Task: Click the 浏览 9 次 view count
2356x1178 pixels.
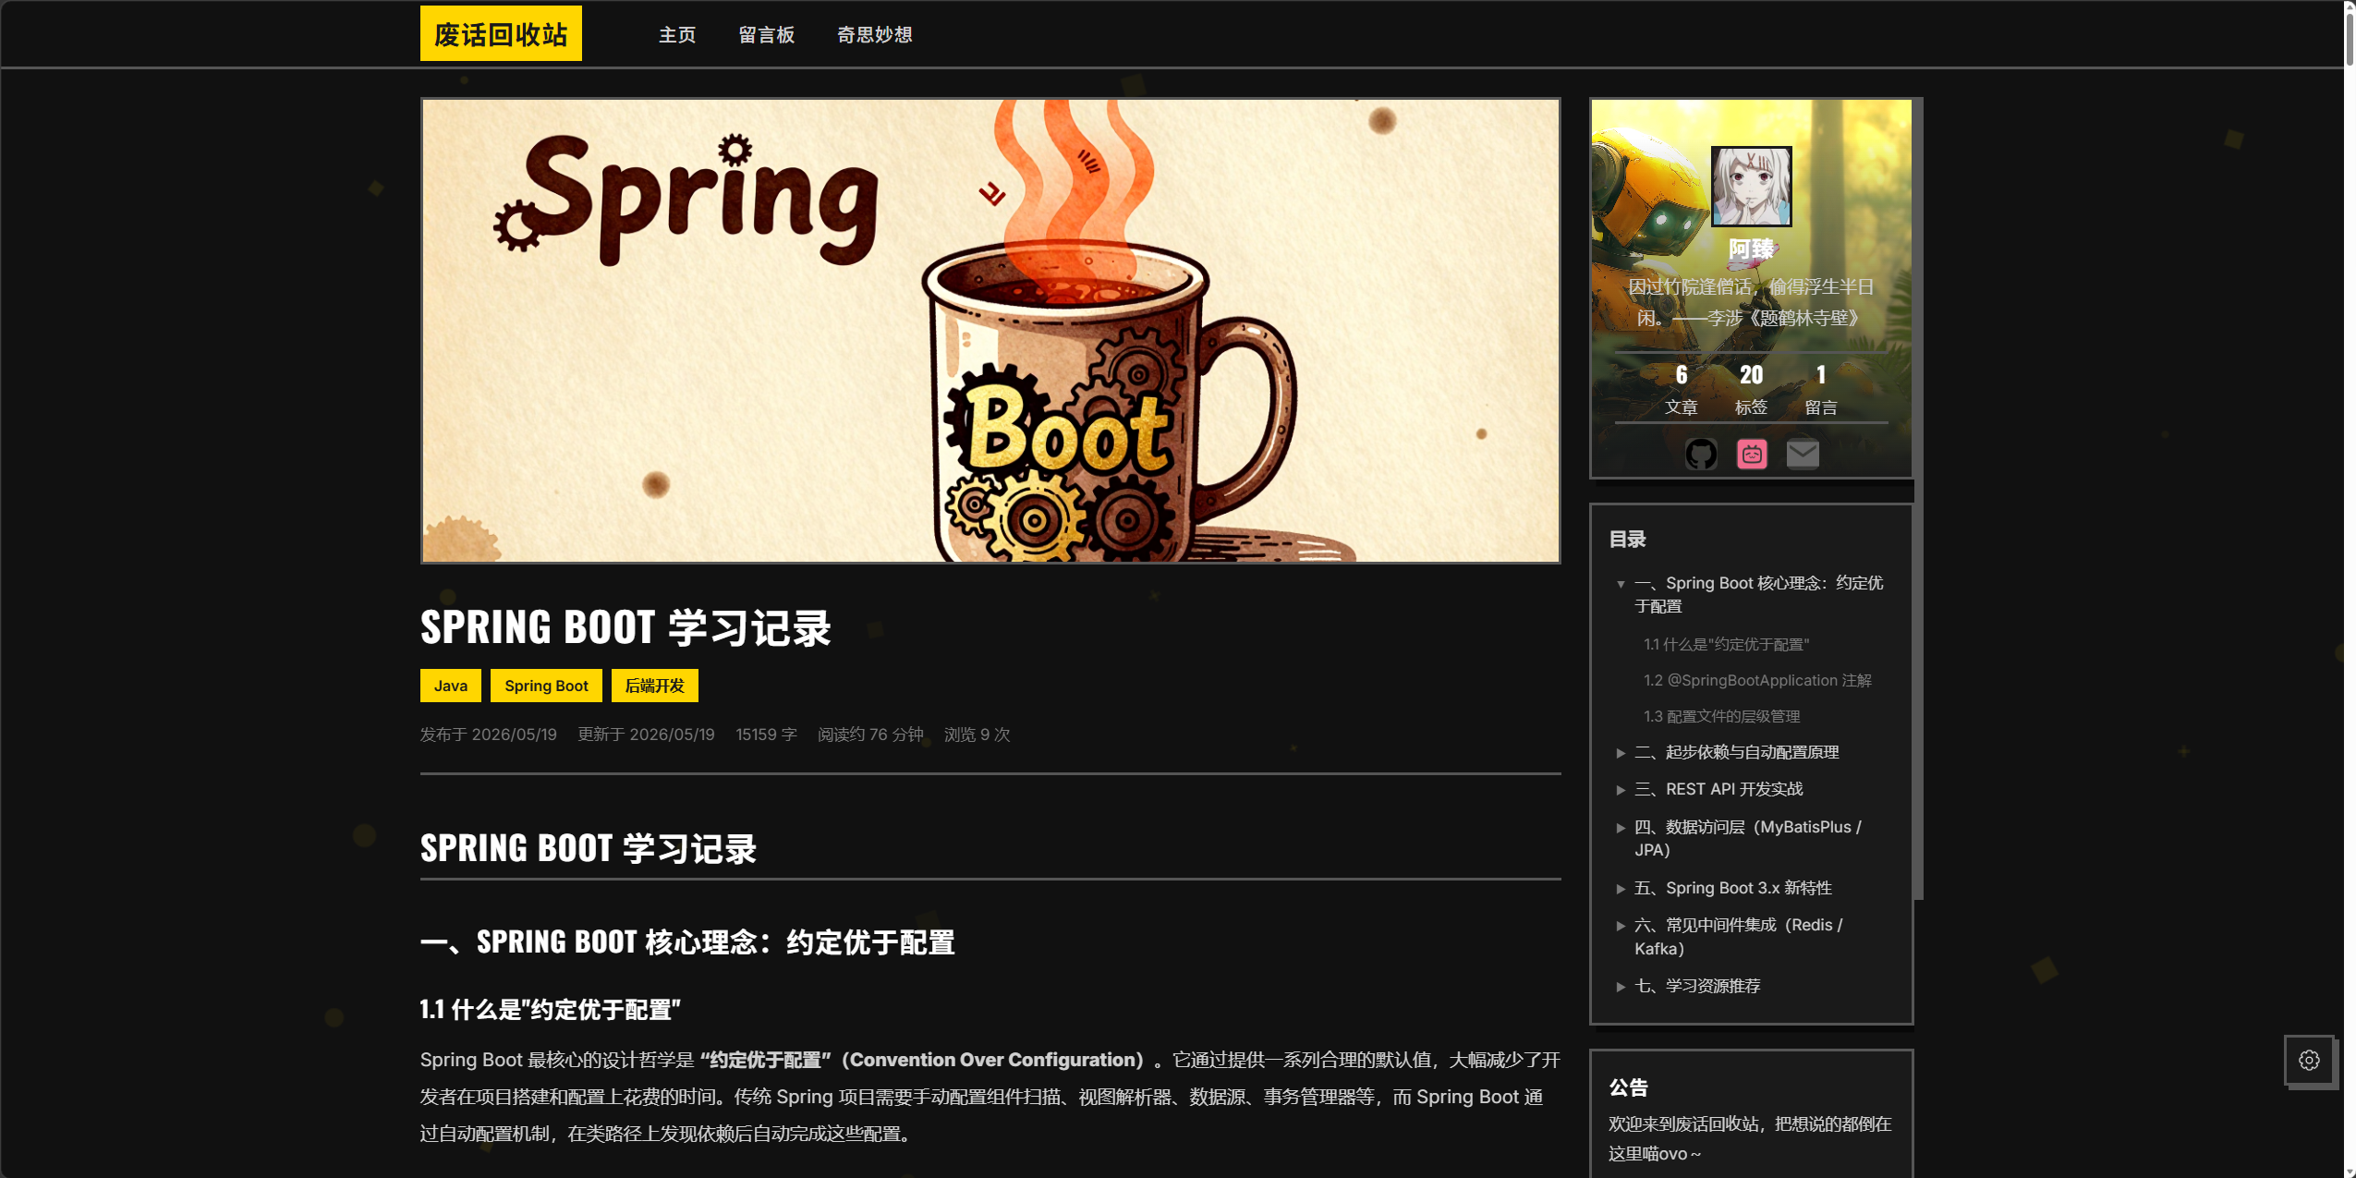Action: pyautogui.click(x=977, y=735)
